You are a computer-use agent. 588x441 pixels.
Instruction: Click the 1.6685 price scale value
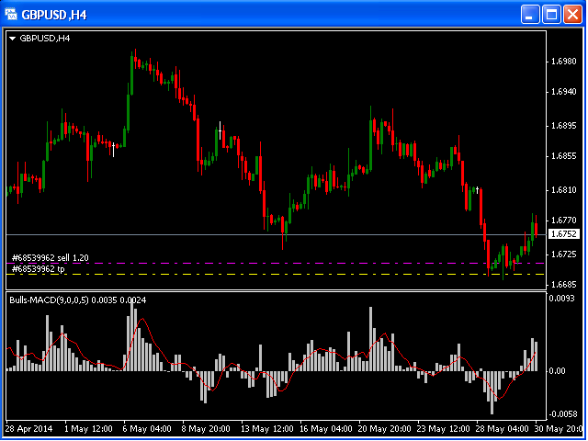pyautogui.click(x=563, y=285)
